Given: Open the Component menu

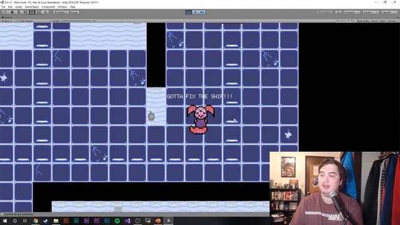Looking at the screenshot, I should pos(48,7).
